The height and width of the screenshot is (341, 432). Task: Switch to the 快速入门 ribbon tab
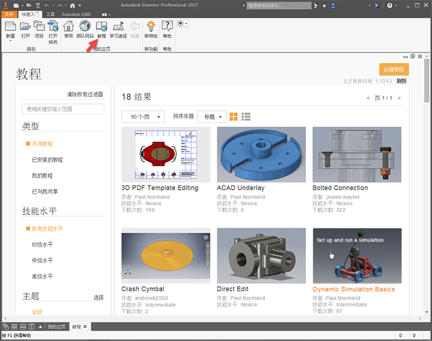30,14
